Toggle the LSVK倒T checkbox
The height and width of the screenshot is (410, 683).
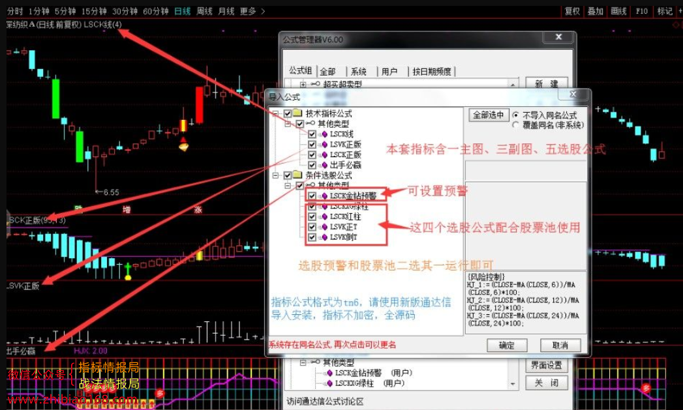point(312,238)
